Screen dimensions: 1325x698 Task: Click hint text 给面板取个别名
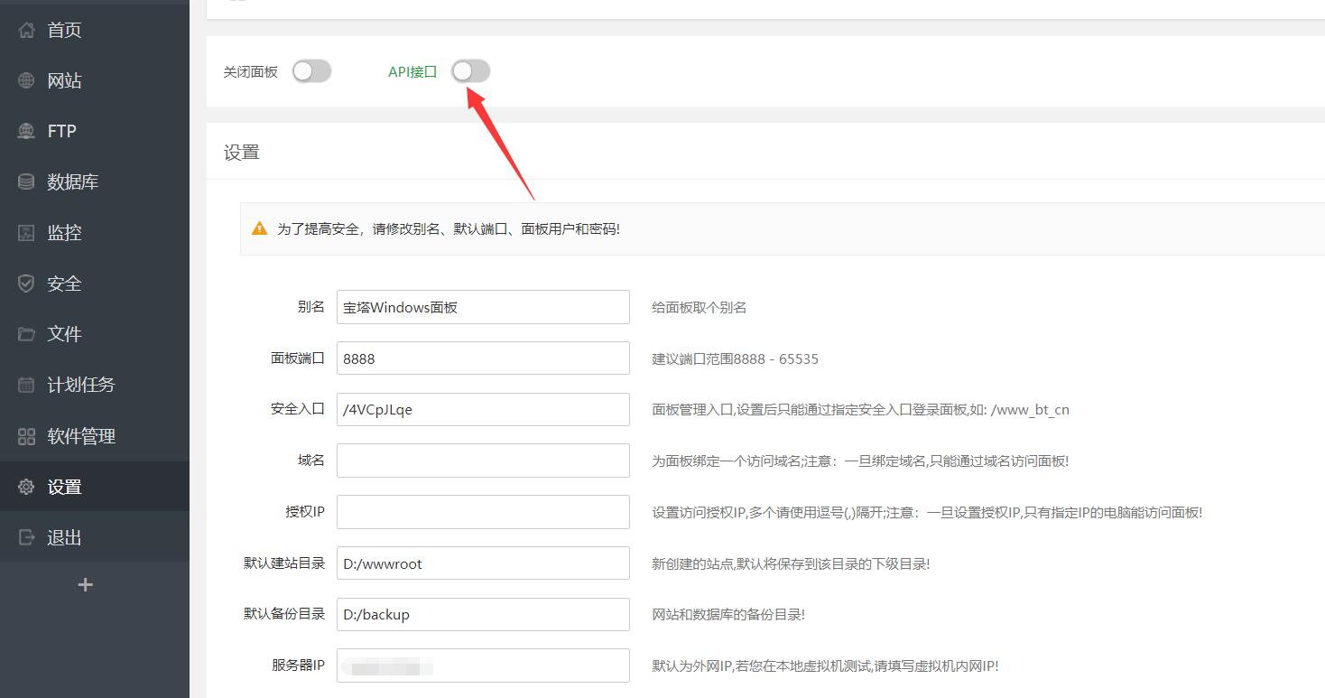point(700,307)
